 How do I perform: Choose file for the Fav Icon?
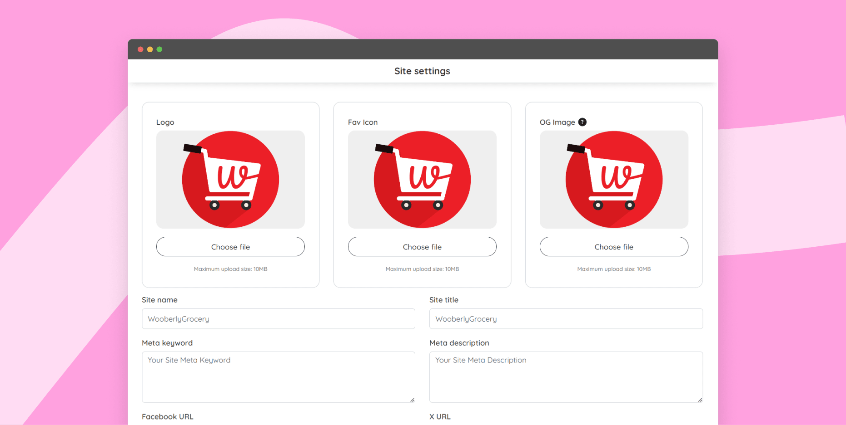pyautogui.click(x=422, y=247)
